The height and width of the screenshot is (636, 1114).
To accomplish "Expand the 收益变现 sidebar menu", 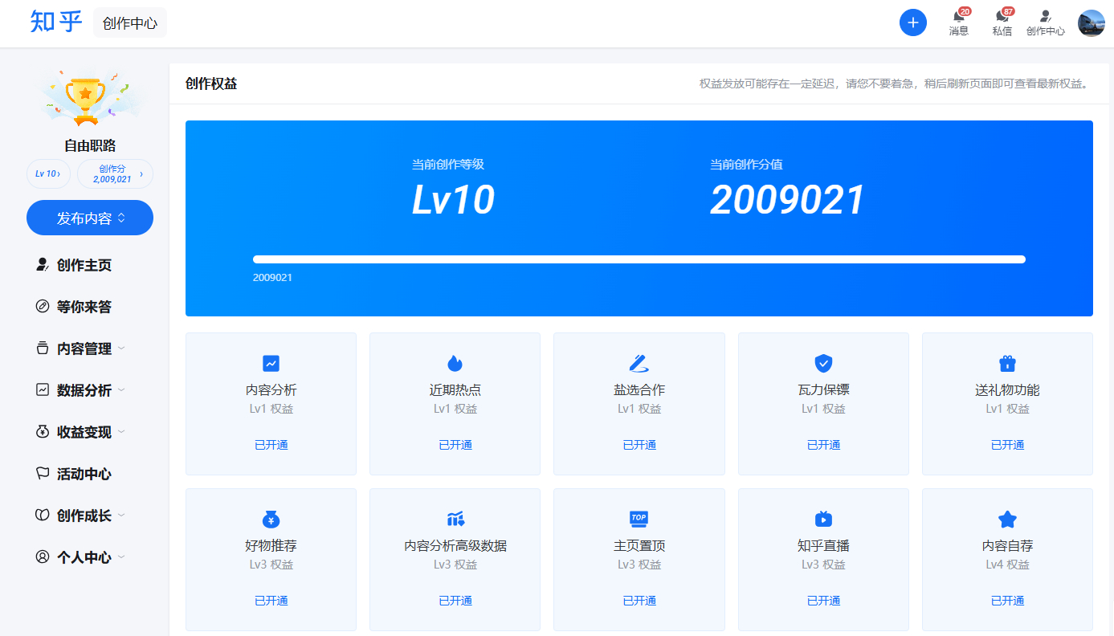I will (84, 432).
